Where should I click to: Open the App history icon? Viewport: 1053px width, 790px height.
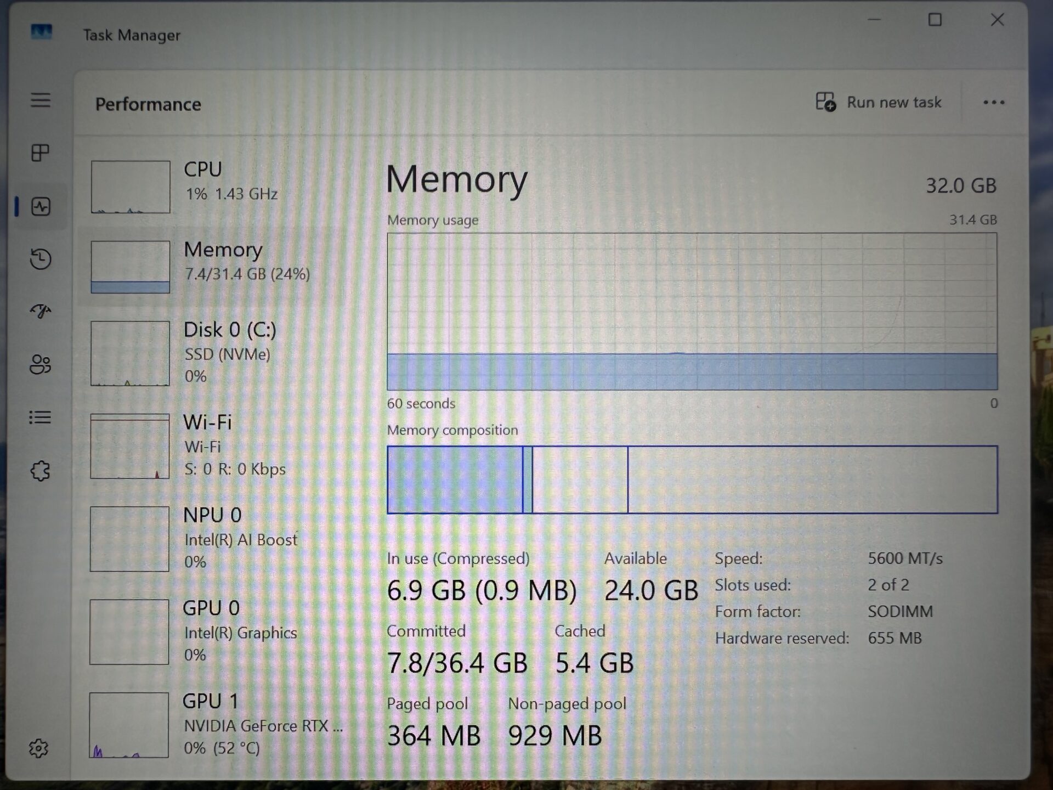(x=41, y=259)
